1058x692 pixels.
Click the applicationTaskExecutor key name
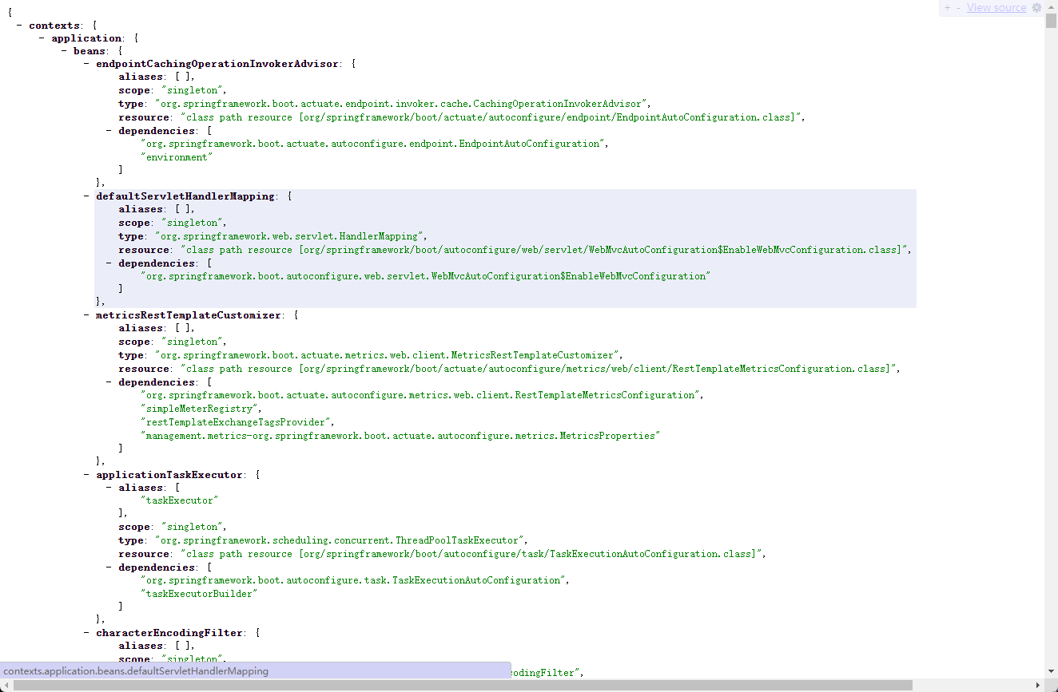click(169, 475)
